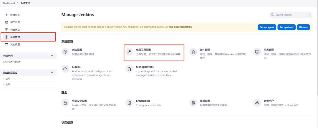Go to Dashboard breadcrumb

click(9, 3)
